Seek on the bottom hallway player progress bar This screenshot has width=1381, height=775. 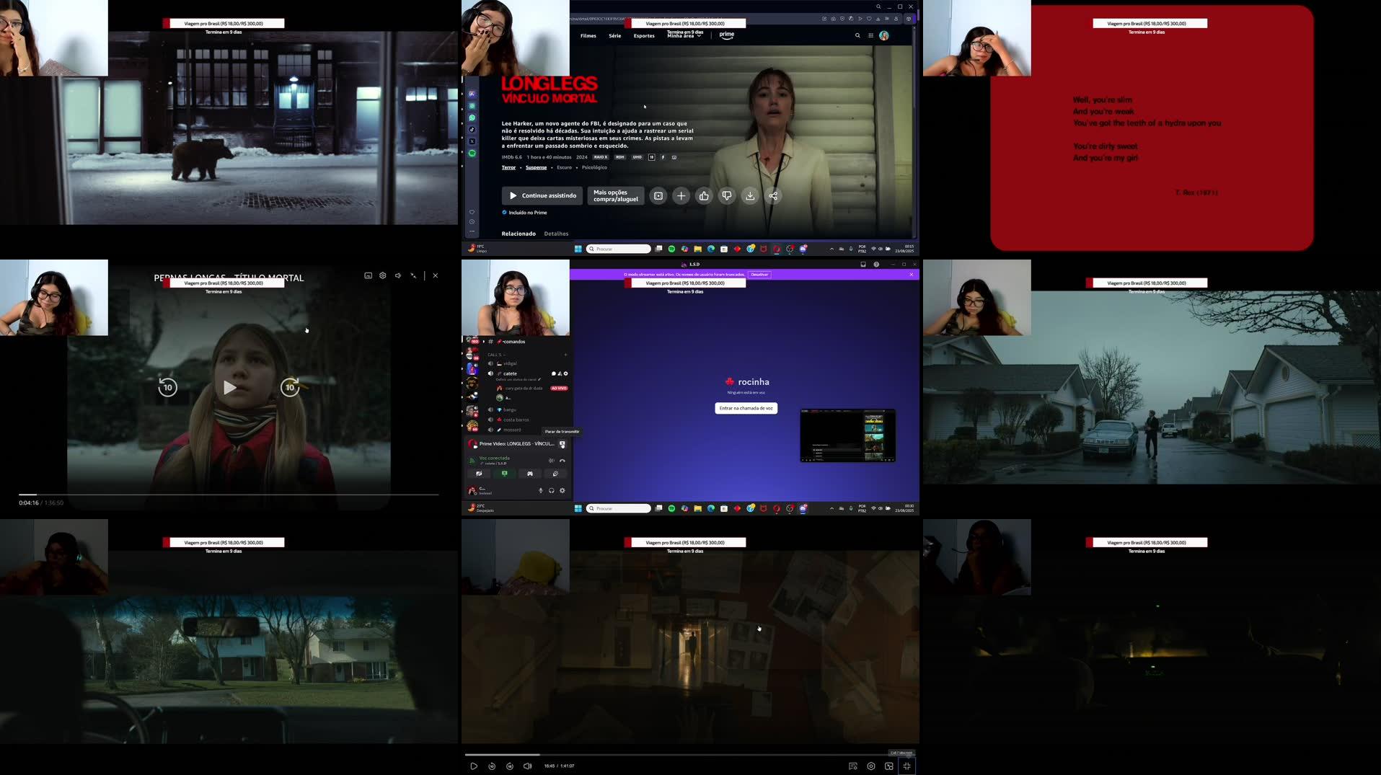690,755
